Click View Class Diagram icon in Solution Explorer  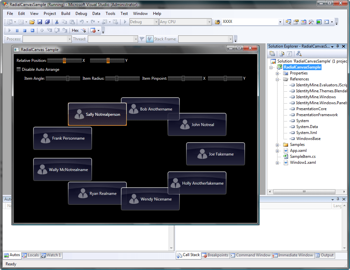(x=299, y=54)
